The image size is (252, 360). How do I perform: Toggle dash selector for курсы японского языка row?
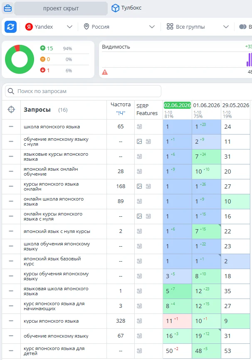11,321
